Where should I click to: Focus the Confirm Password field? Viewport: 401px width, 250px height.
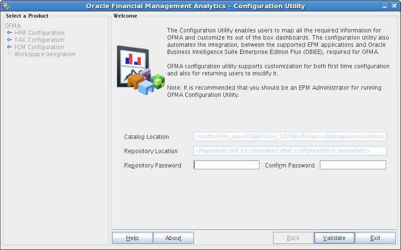tap(353, 165)
